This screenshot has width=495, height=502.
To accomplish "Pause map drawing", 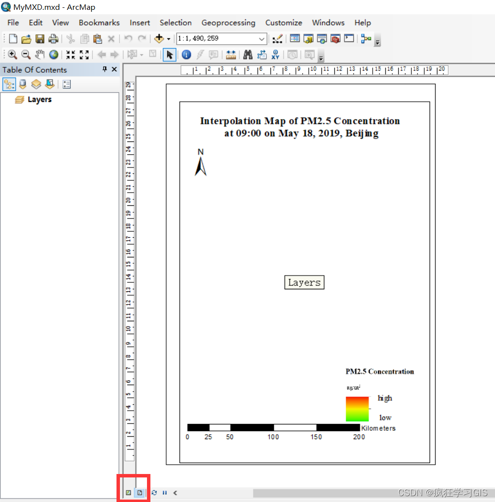I will click(x=165, y=493).
